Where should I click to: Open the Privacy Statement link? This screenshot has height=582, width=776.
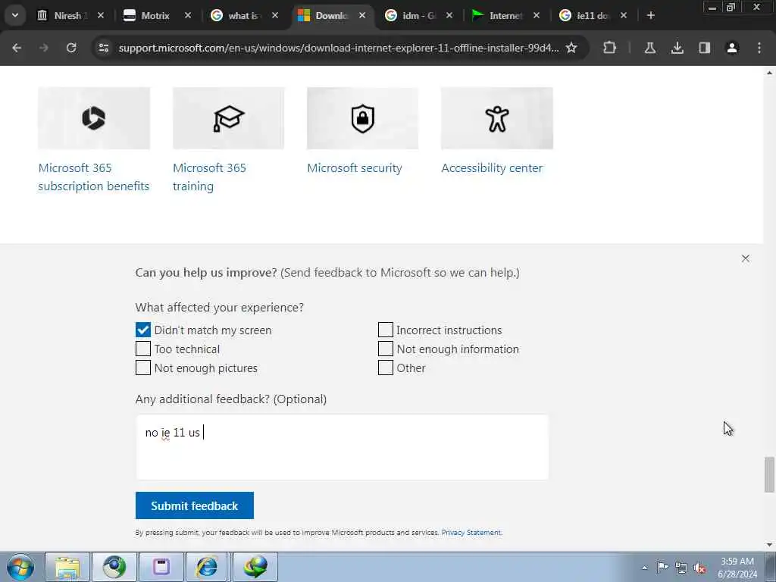point(471,533)
